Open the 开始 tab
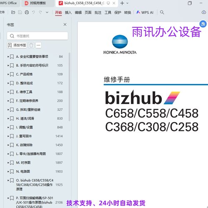 (x=58, y=12)
